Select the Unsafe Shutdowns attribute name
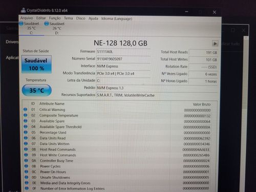The height and width of the screenshot is (192, 256). [x=55, y=178]
